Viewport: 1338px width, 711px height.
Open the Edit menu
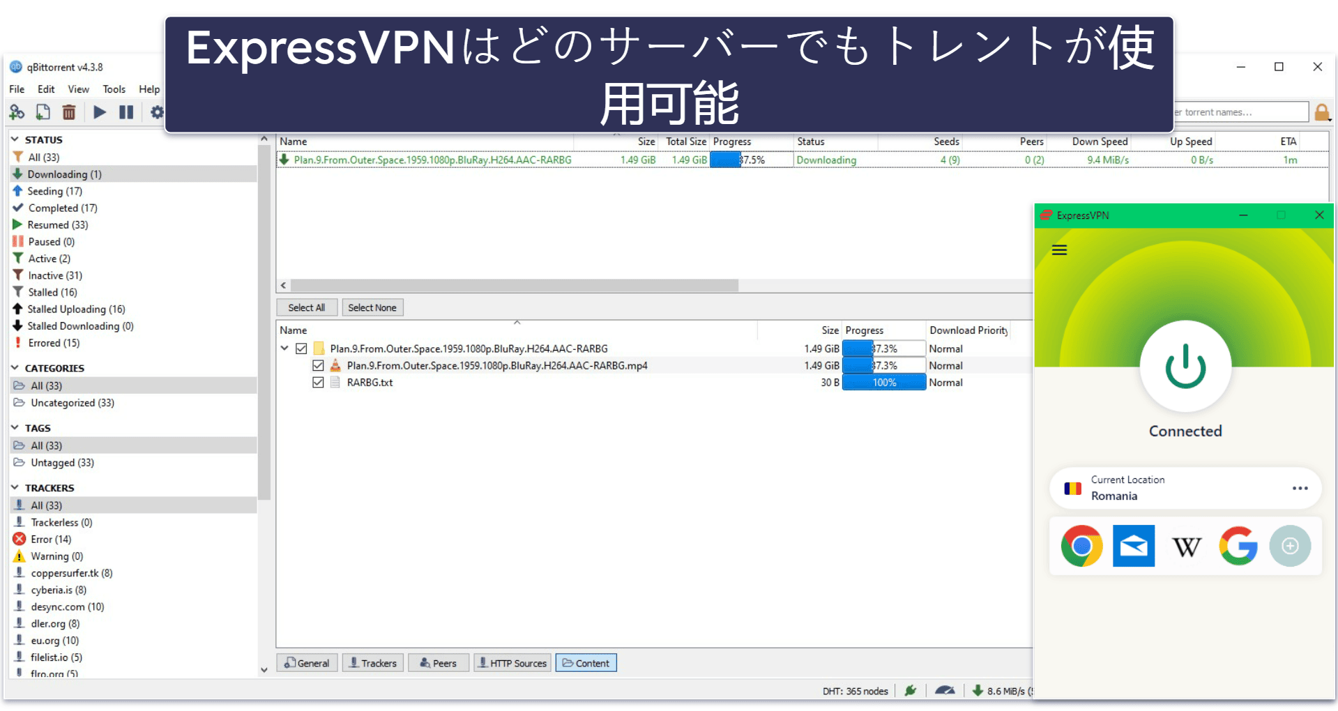pyautogui.click(x=46, y=89)
